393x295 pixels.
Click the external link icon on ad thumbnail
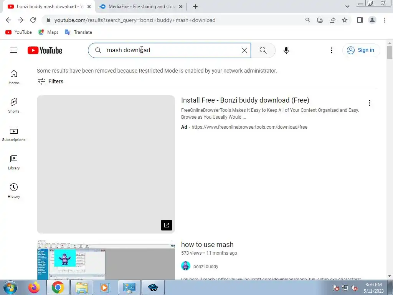click(167, 225)
